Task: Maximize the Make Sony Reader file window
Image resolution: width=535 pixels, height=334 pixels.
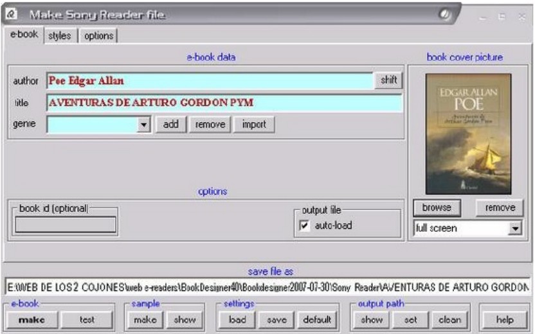Action: [502, 16]
